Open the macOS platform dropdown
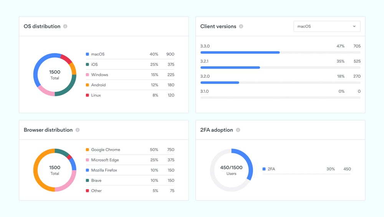384x217 pixels. (326, 26)
